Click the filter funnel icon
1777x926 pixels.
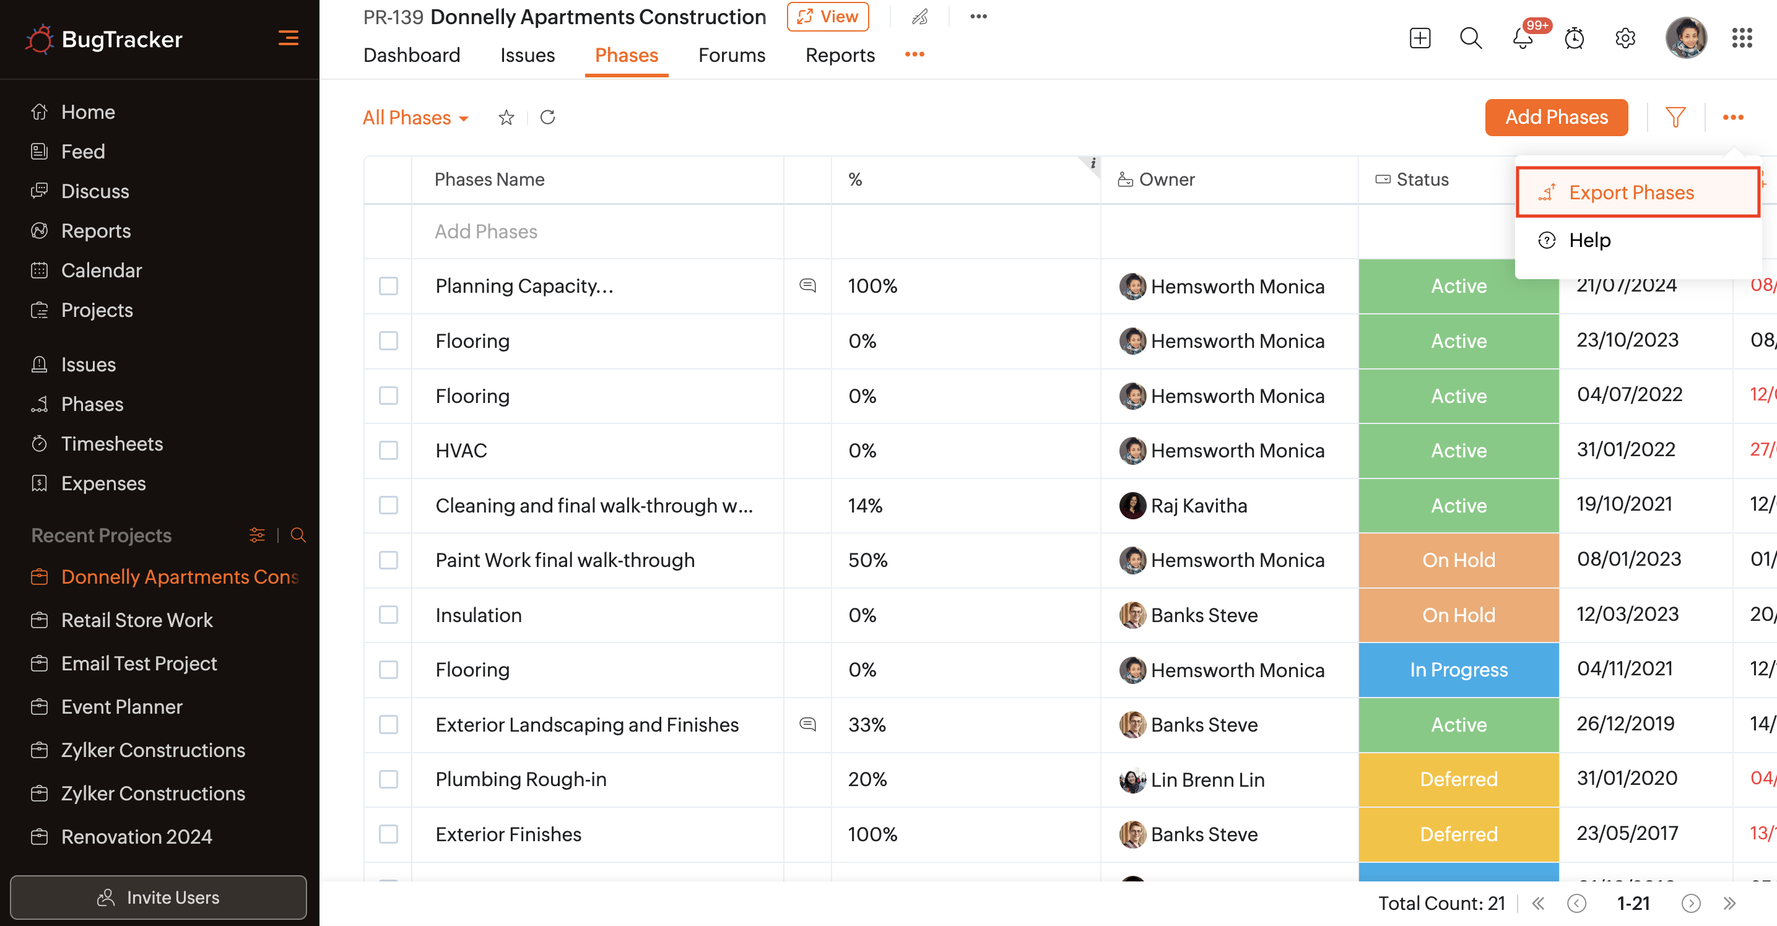click(x=1675, y=117)
